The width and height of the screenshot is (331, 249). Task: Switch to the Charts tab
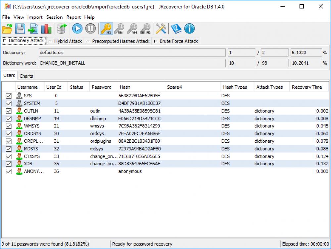click(26, 76)
